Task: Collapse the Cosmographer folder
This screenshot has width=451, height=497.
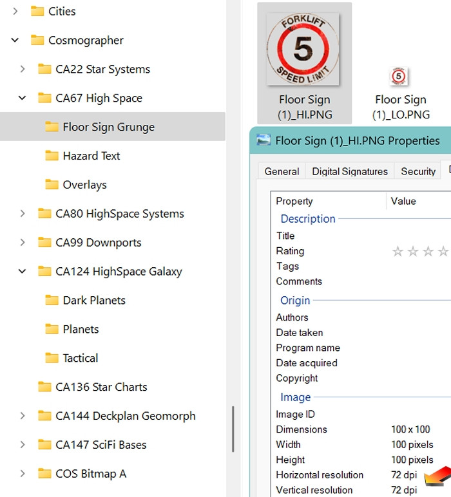Action: click(x=15, y=41)
